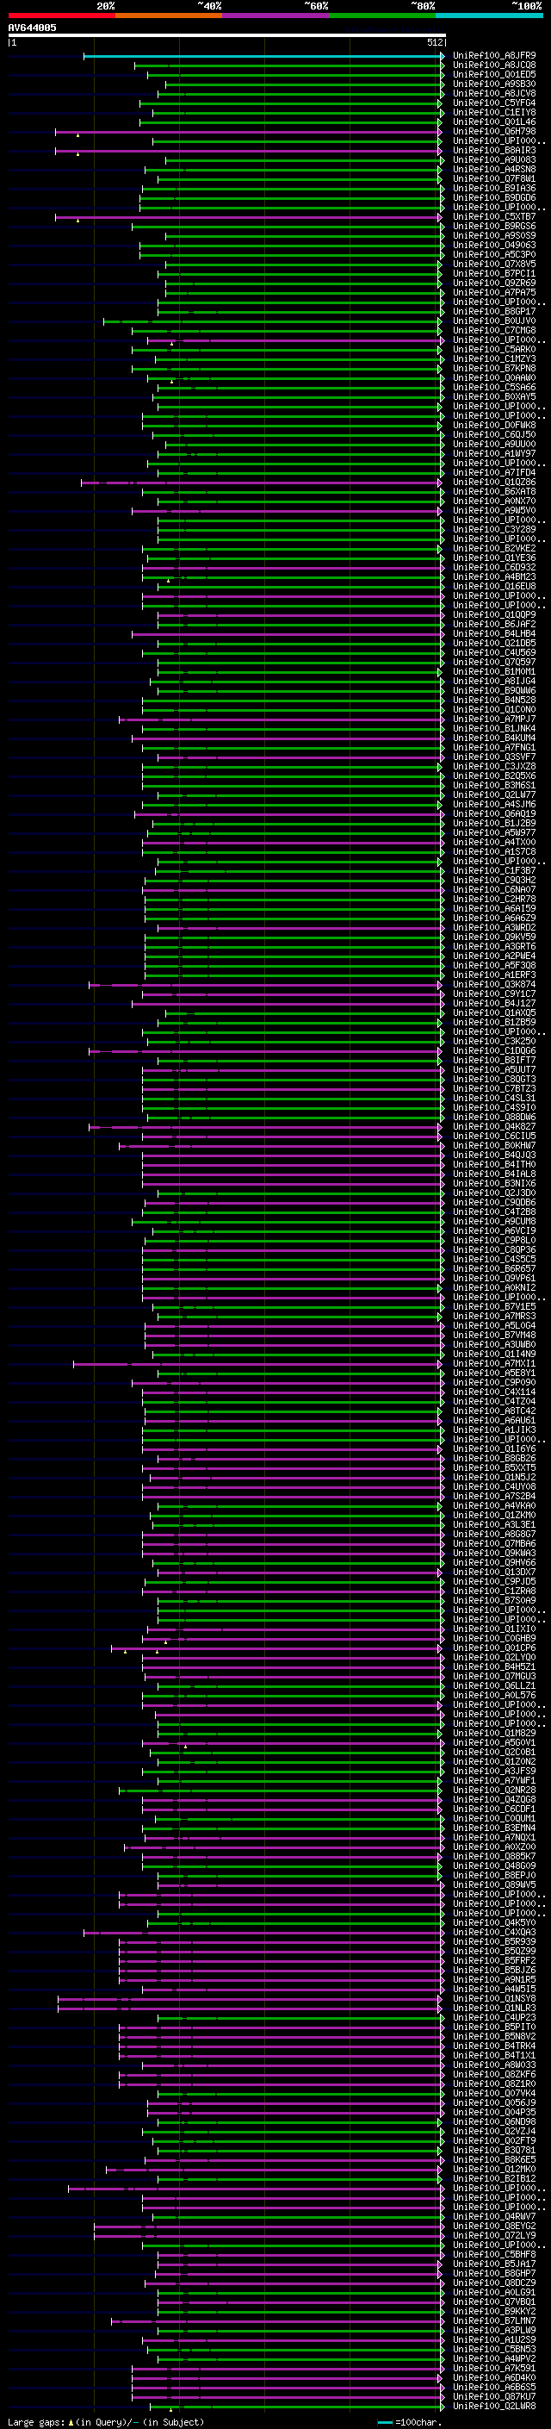
Task: Click the UniRef100_D0FWK8 hit name
Action: tap(494, 426)
